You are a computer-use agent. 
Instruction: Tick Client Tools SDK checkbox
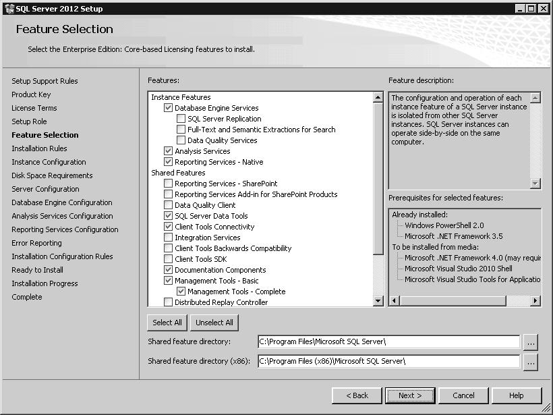pyautogui.click(x=168, y=258)
